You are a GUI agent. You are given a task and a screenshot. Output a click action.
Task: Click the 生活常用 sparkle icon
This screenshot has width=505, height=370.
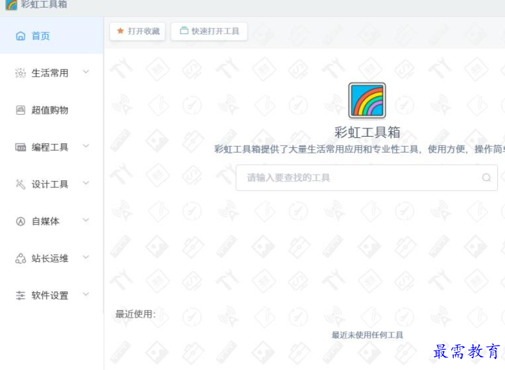click(x=20, y=73)
